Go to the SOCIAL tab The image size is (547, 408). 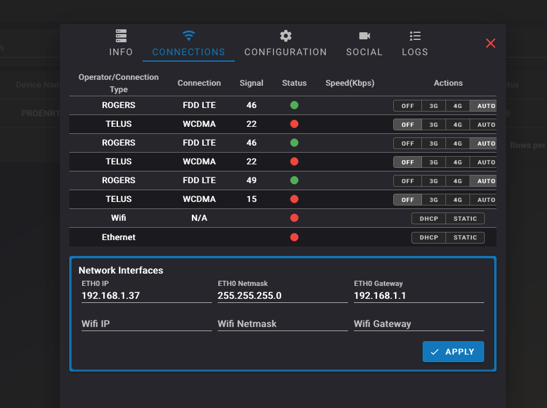(x=364, y=43)
